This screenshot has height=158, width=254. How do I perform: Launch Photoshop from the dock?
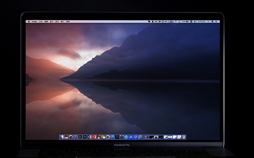pos(85,137)
